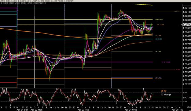
Task: Select the 1.0700 price axis label
Action: pyautogui.click(x=187, y=20)
